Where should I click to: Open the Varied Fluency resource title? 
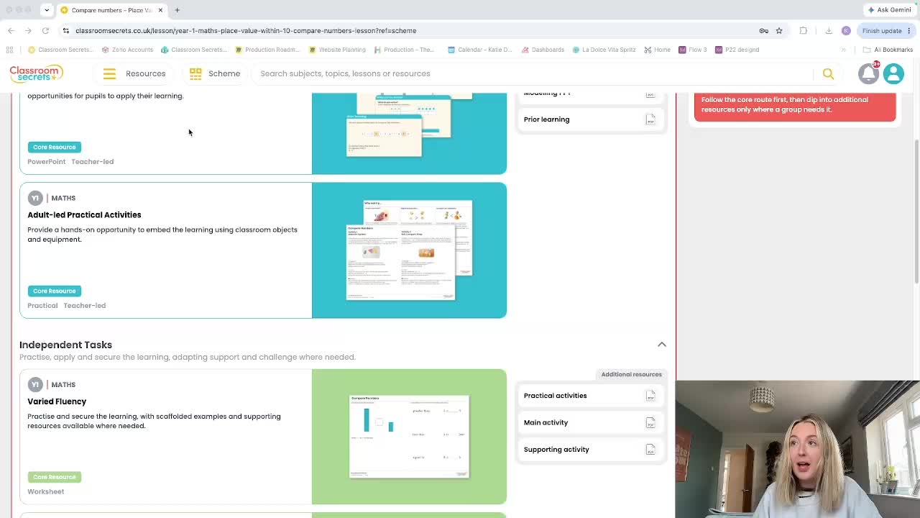pos(57,401)
